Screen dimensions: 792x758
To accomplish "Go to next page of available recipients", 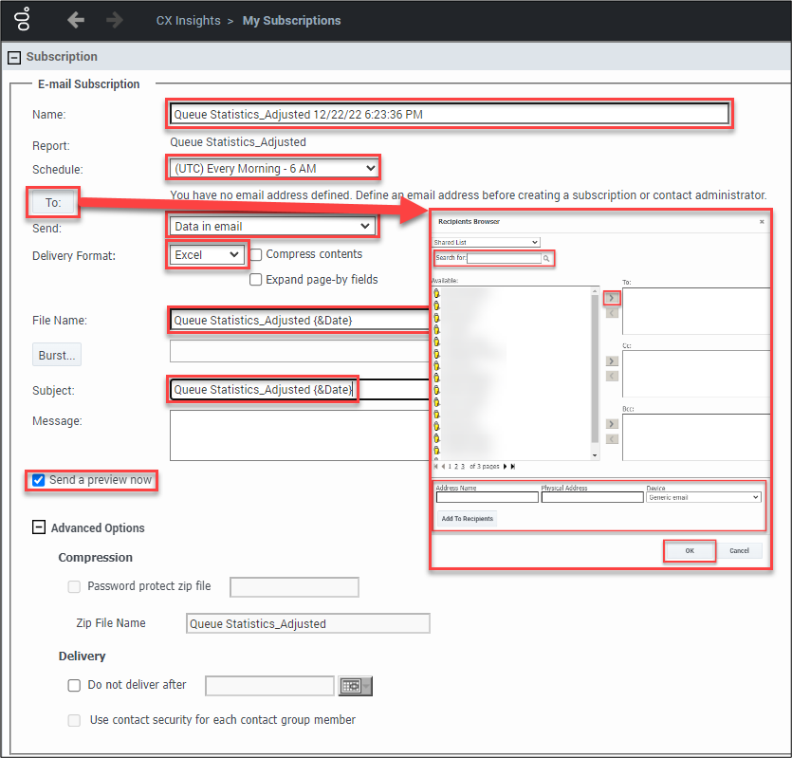I will [x=505, y=467].
